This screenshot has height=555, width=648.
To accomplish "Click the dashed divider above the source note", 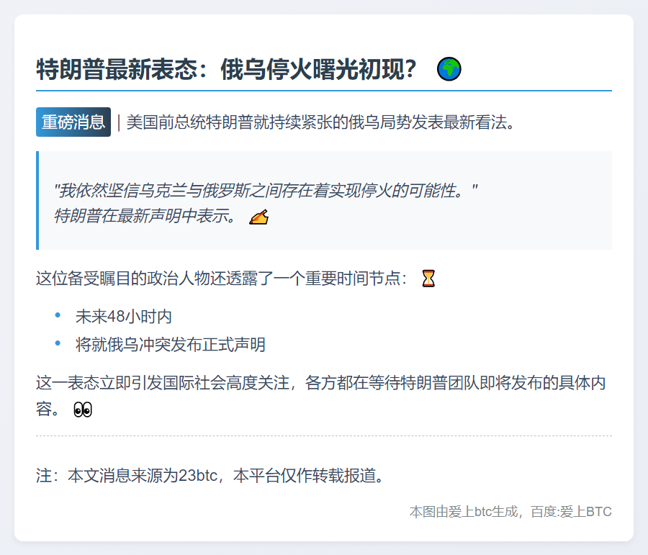I will point(324,436).
